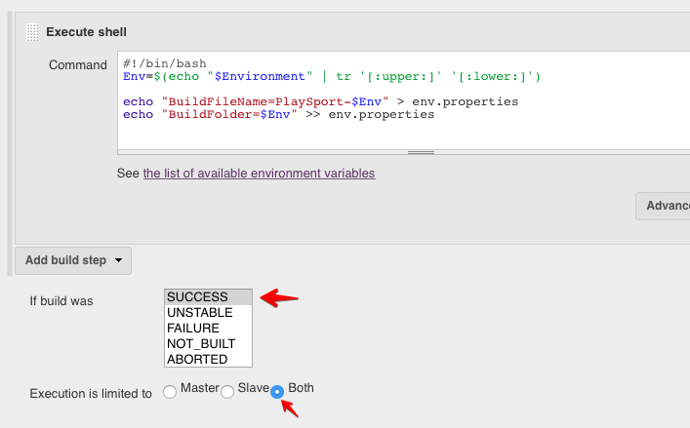
Task: Click the BuildFileName echo line in the script
Action: [x=321, y=102]
